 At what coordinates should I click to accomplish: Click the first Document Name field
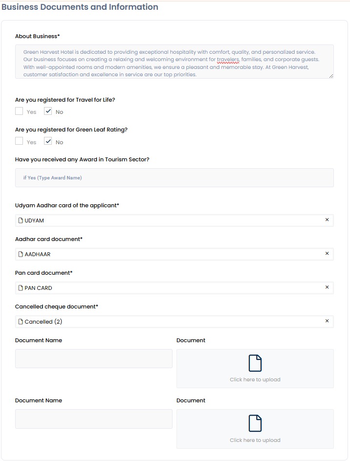click(93, 358)
